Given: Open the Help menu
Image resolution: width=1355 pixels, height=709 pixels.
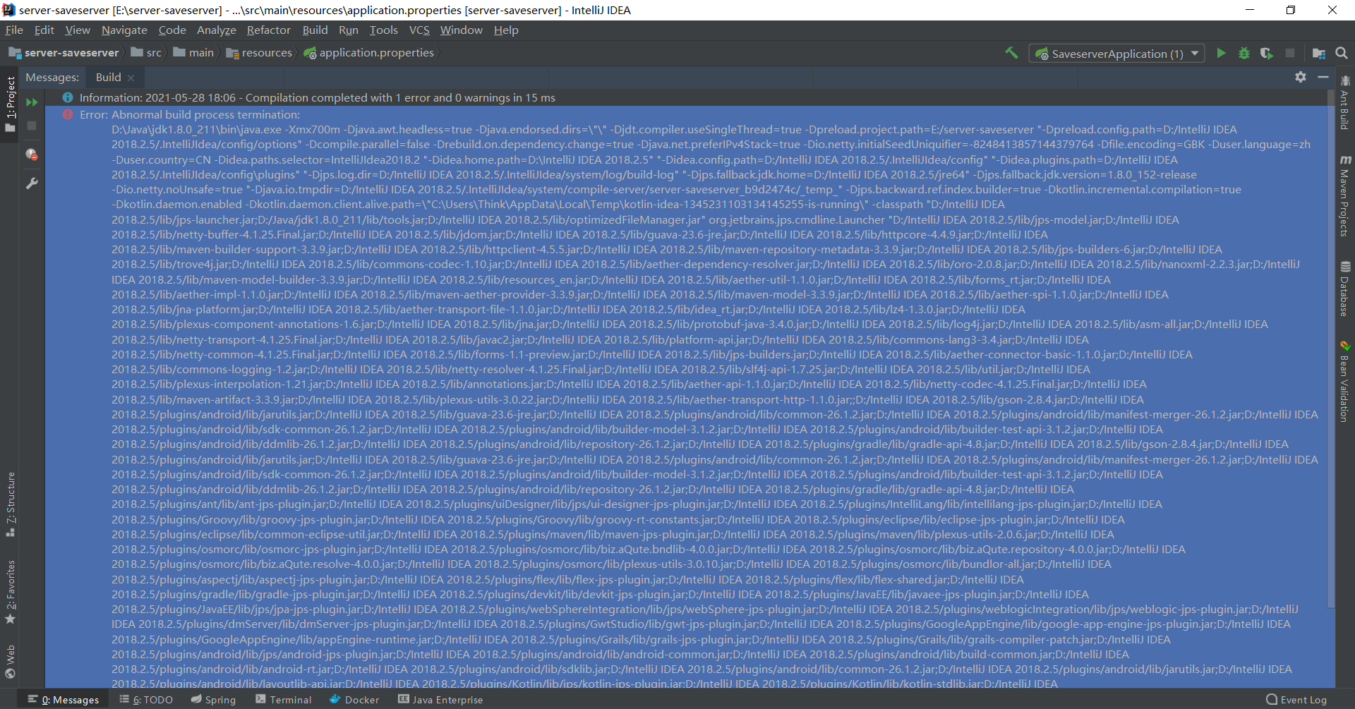Looking at the screenshot, I should (506, 30).
